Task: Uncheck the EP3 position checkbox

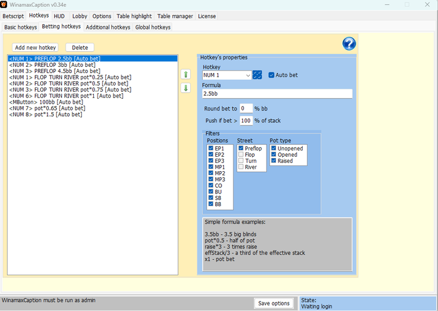Action: pos(211,160)
